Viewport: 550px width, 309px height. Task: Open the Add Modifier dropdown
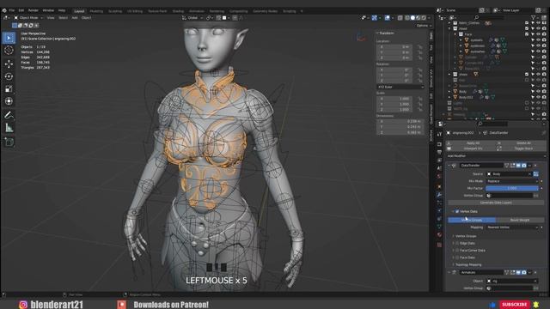(496, 156)
